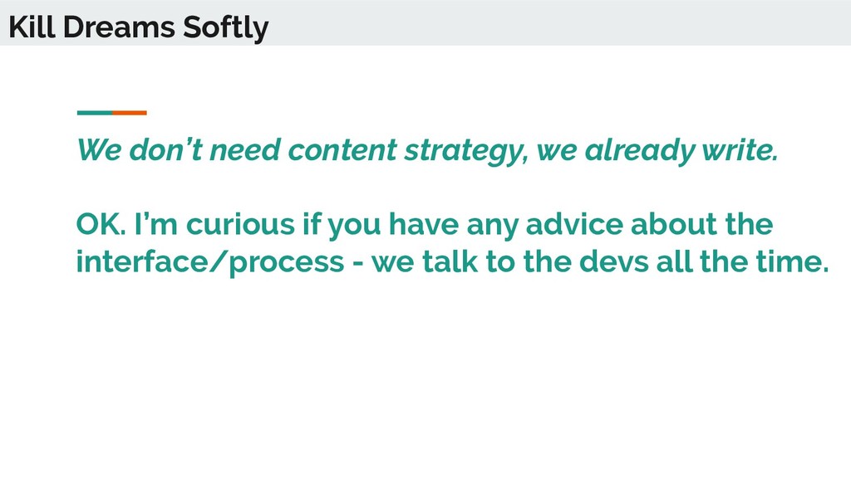Image resolution: width=851 pixels, height=478 pixels.
Task: Click the word 'OK.' starting the reply
Action: click(x=101, y=224)
